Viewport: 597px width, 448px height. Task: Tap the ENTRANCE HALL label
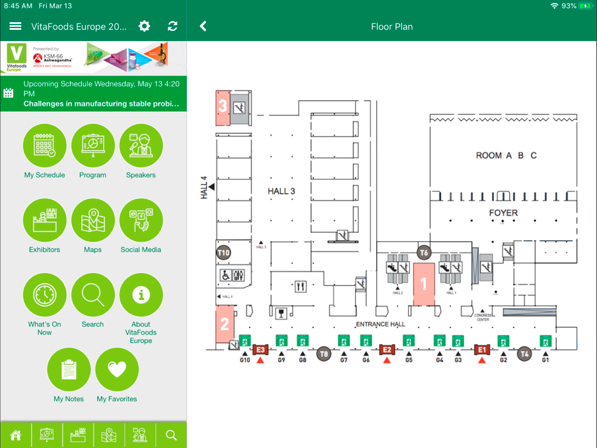[x=380, y=324]
